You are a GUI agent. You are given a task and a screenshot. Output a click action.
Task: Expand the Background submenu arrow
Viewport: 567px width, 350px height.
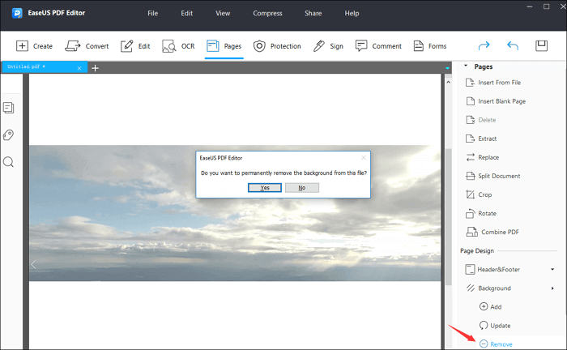[x=552, y=288]
